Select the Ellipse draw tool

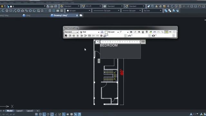coord(30,11)
